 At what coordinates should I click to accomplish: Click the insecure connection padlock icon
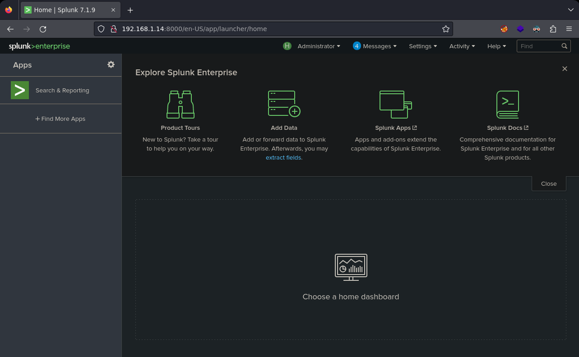pyautogui.click(x=114, y=29)
